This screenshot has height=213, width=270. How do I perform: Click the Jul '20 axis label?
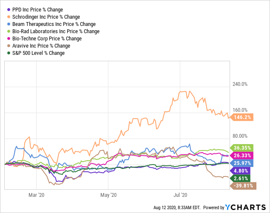(x=181, y=195)
